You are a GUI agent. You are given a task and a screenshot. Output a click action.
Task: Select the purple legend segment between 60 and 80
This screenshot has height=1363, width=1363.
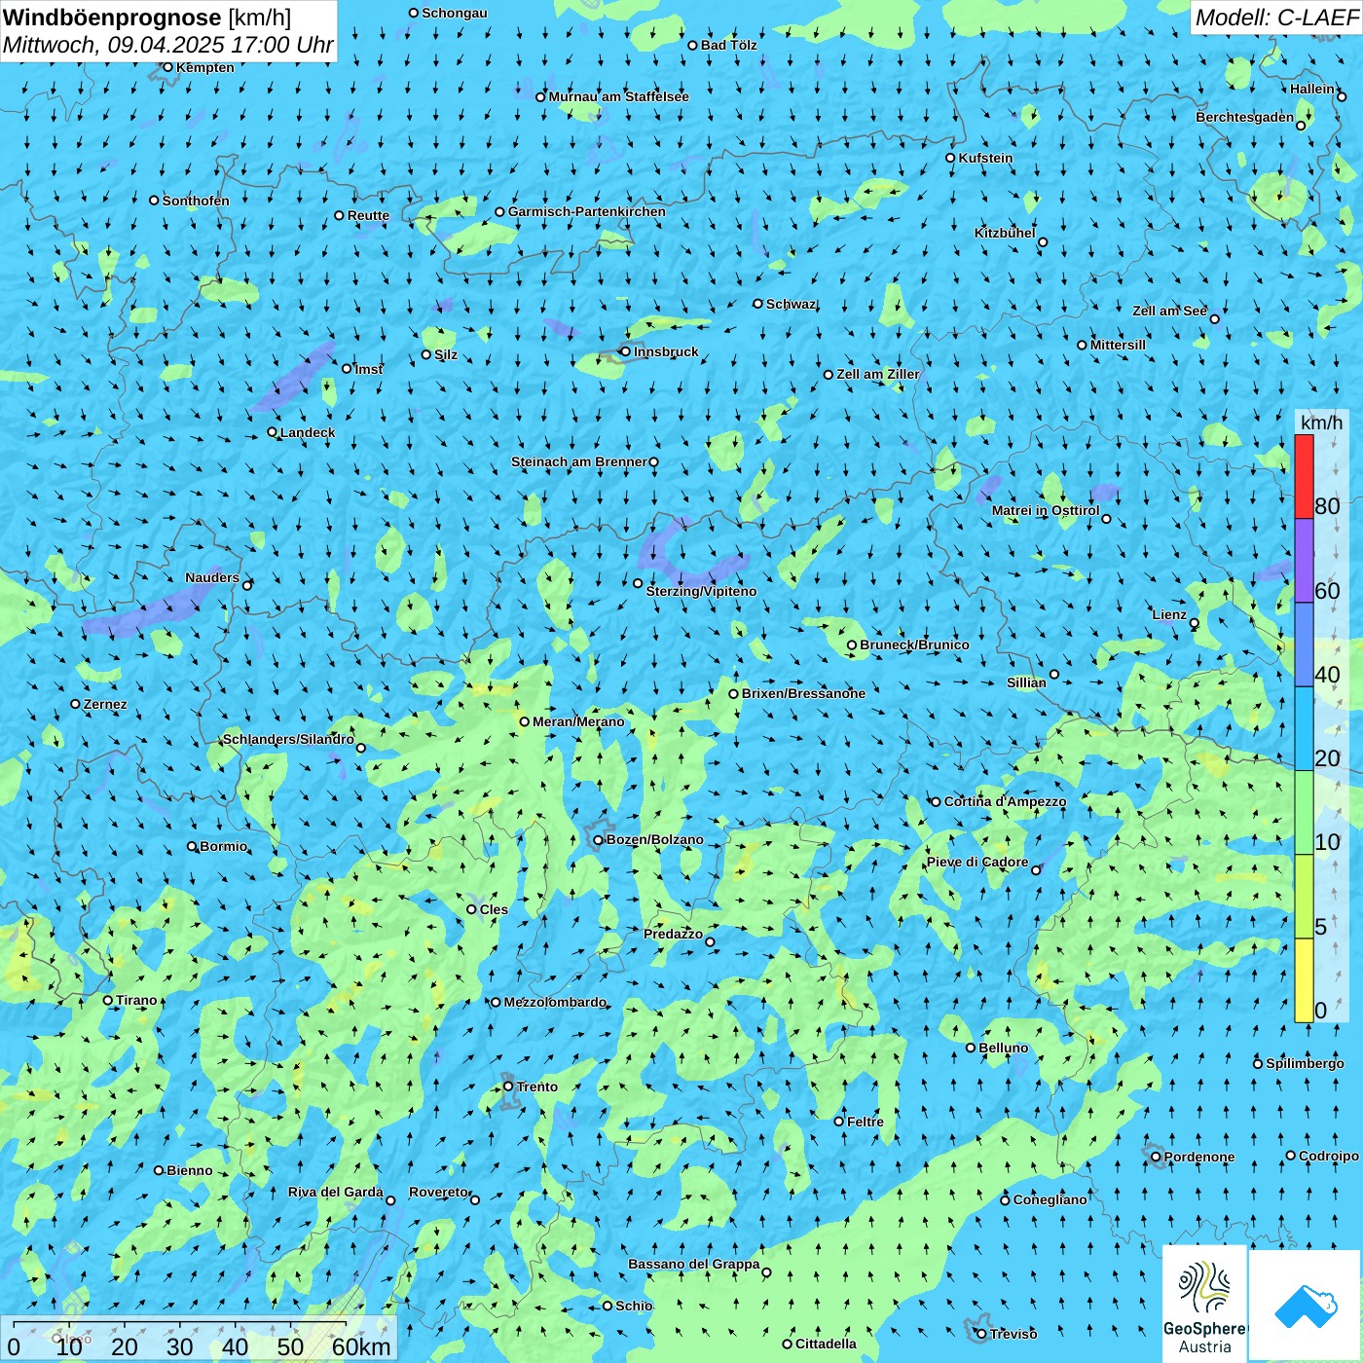1304,561
